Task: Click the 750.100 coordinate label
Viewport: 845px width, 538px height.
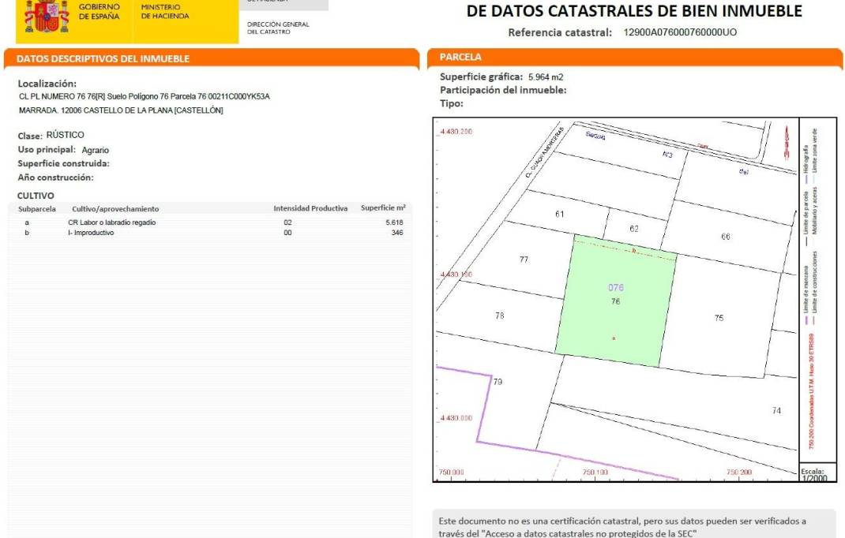Action: click(x=595, y=473)
